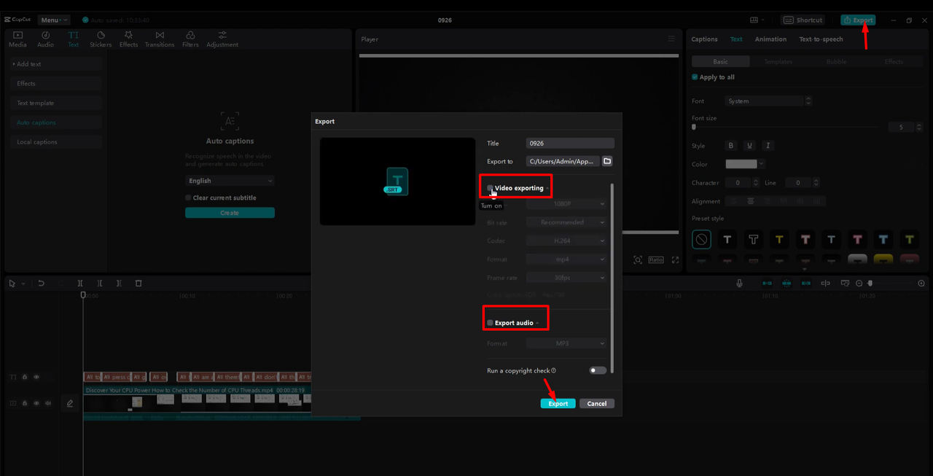Switch to Animation tab in right panel
The height and width of the screenshot is (476, 933).
770,39
